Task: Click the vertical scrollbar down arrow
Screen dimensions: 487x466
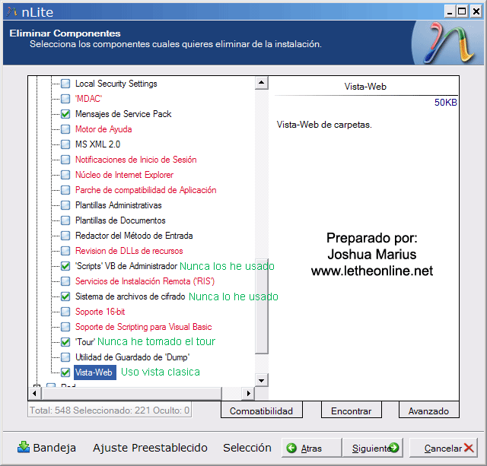Action: click(262, 380)
